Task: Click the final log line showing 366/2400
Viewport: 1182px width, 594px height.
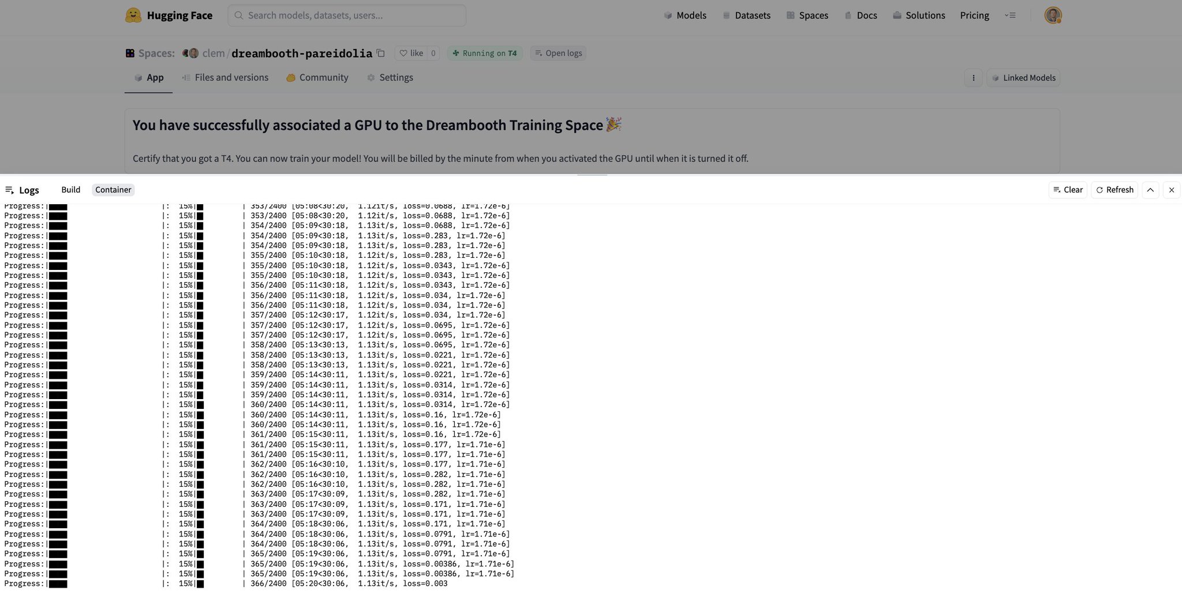Action: (x=226, y=584)
